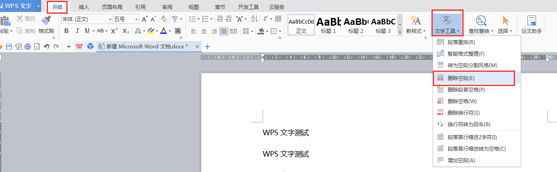Align text left
Viewport: 557px width, 172px height.
(194, 31)
